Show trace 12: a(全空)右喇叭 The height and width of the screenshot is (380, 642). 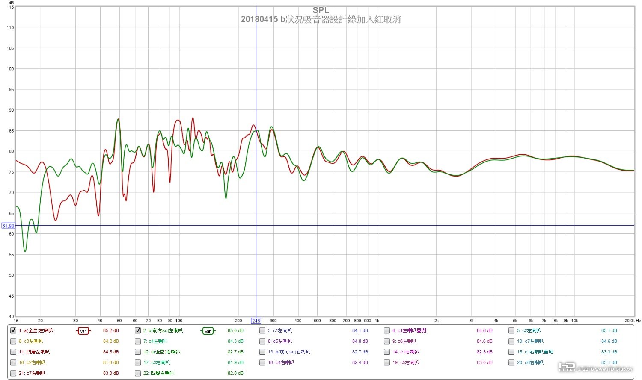point(138,352)
